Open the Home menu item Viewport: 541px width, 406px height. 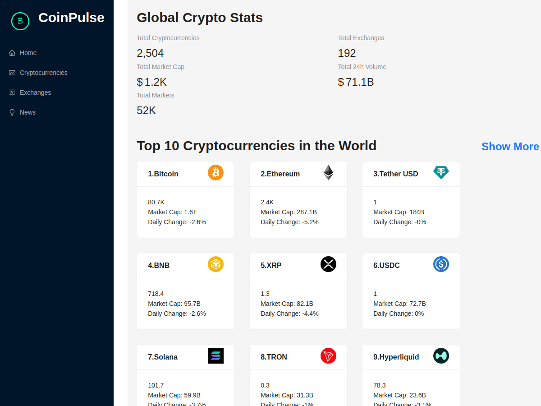pos(57,53)
